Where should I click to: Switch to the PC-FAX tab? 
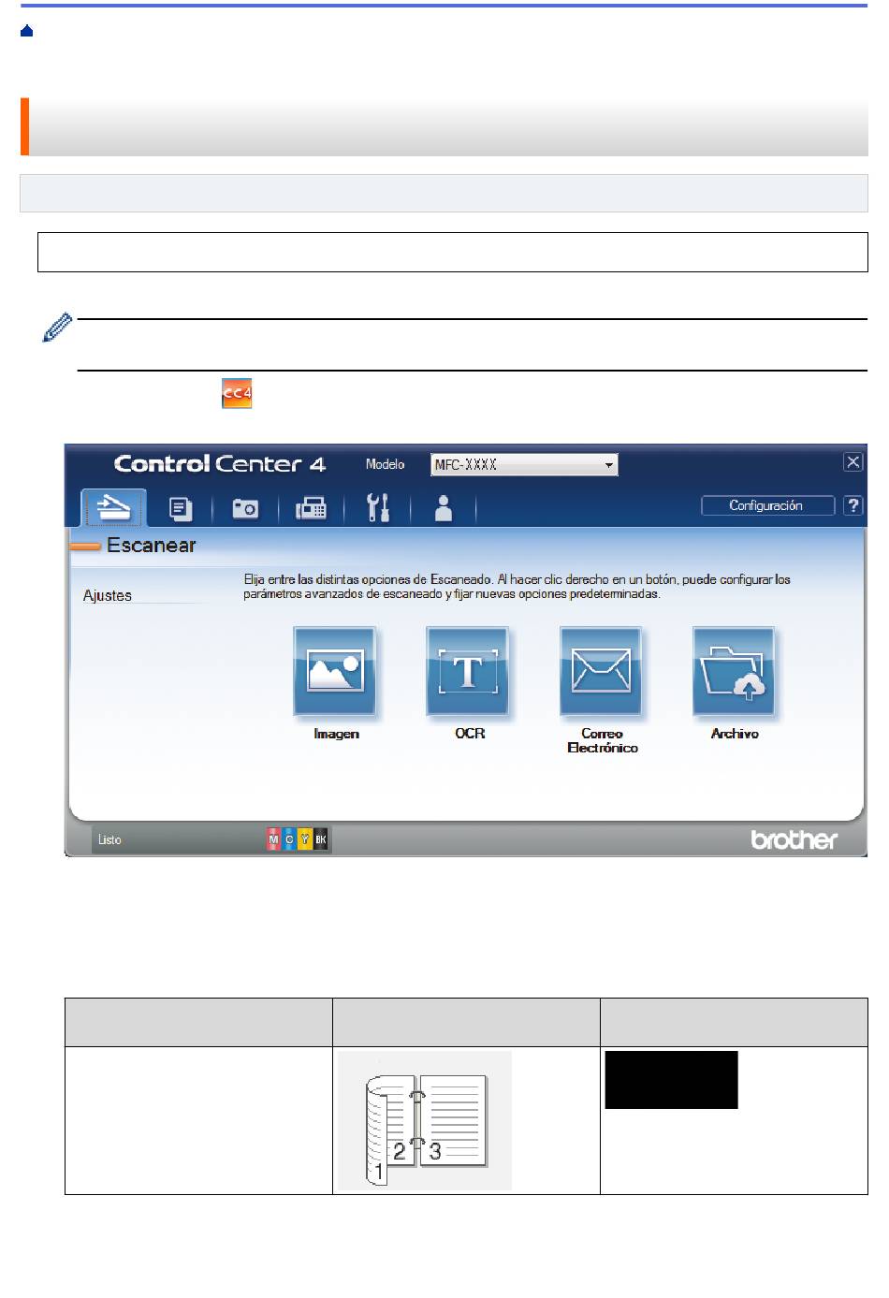click(x=311, y=508)
